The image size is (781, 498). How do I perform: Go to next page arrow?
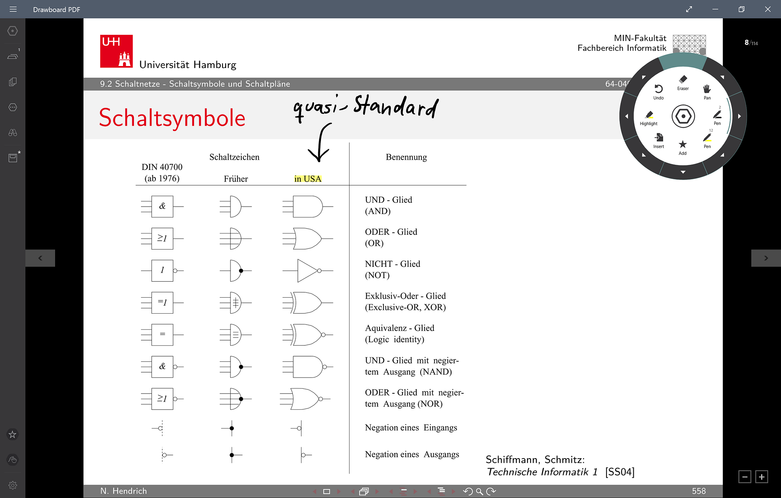(766, 258)
